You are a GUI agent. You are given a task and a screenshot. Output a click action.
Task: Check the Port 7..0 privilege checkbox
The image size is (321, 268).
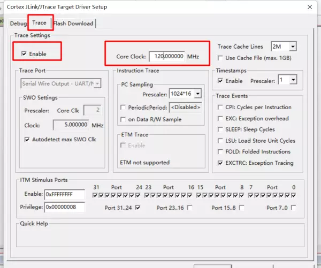pos(294,208)
